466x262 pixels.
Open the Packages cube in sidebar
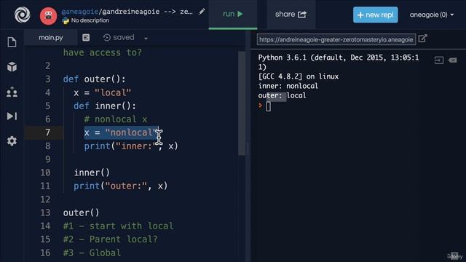(x=12, y=66)
